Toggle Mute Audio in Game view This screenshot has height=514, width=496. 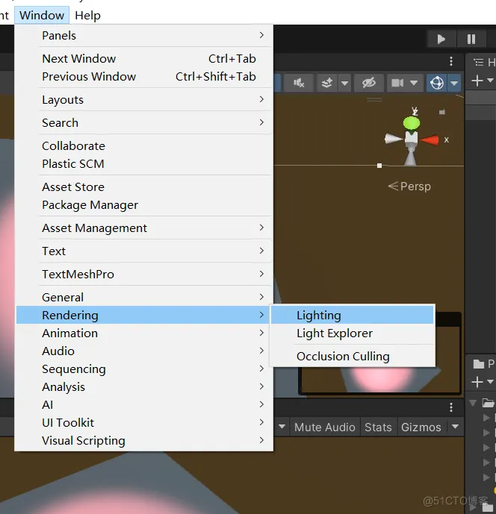coord(325,427)
